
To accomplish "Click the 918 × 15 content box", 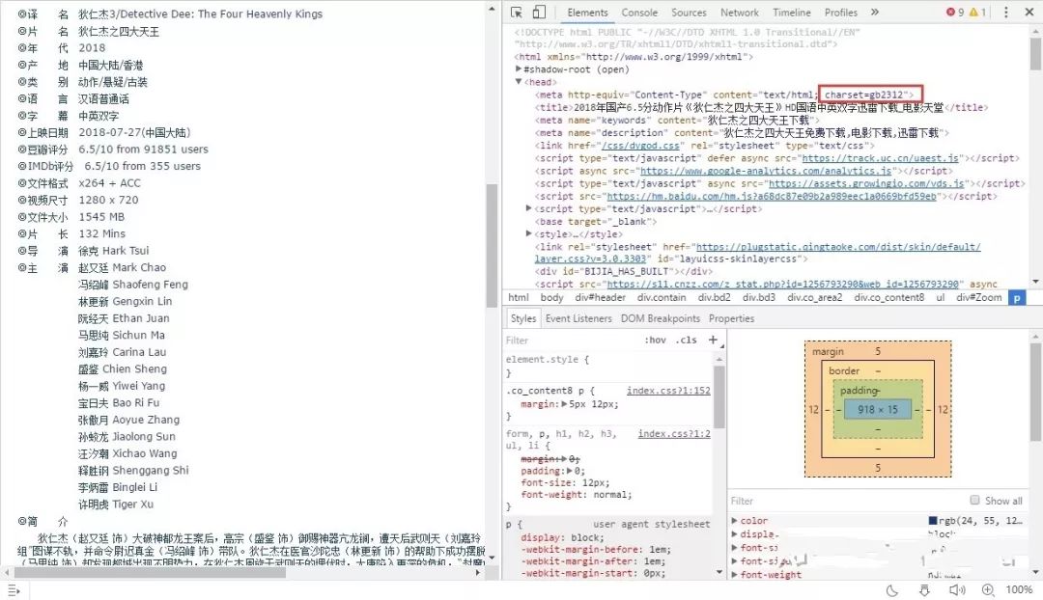I will tap(877, 409).
